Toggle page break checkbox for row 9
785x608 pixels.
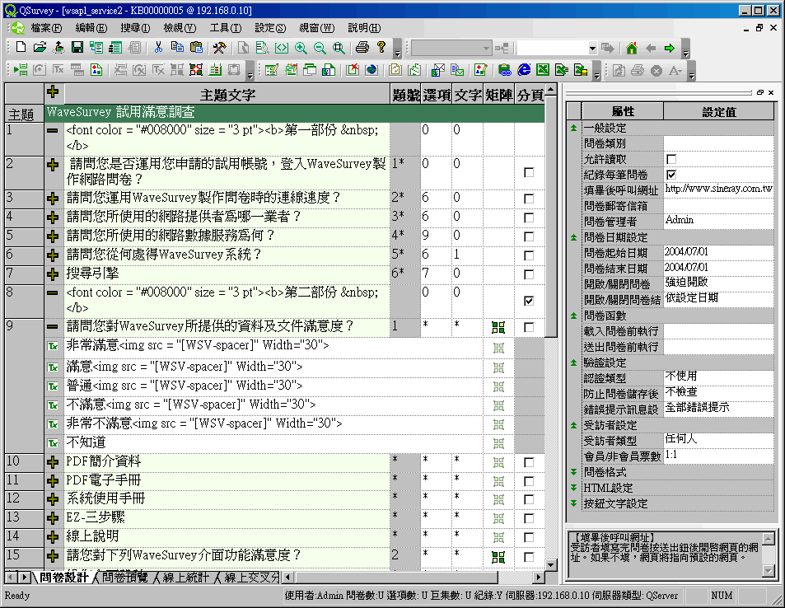pos(529,328)
